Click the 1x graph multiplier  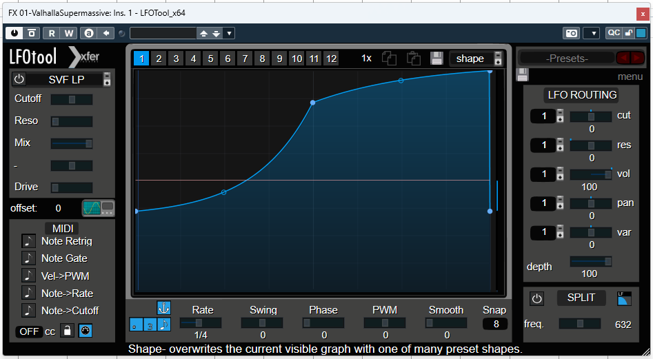click(x=366, y=59)
